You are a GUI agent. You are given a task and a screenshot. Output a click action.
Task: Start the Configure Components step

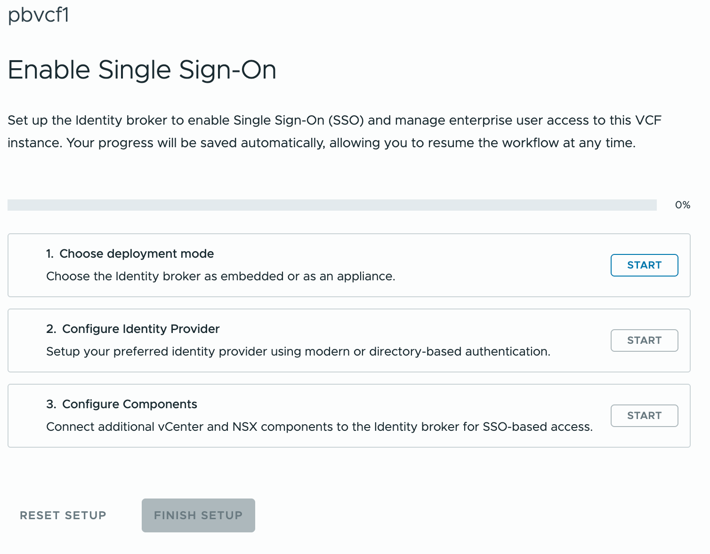644,416
